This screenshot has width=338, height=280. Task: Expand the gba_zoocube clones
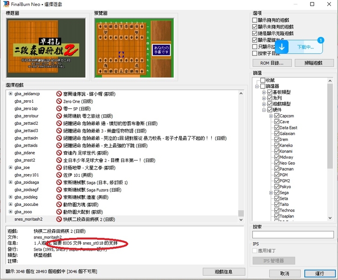tap(10, 204)
